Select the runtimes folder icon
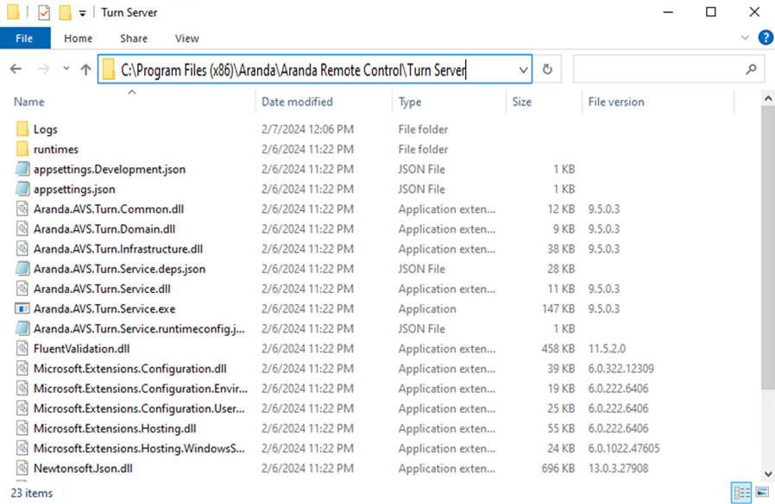This screenshot has height=504, width=775. tap(22, 149)
